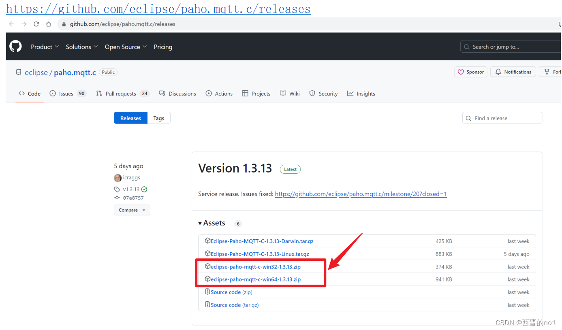Image resolution: width=562 pixels, height=330 pixels.
Task: Open the milestone 20 issues link
Action: 361,194
